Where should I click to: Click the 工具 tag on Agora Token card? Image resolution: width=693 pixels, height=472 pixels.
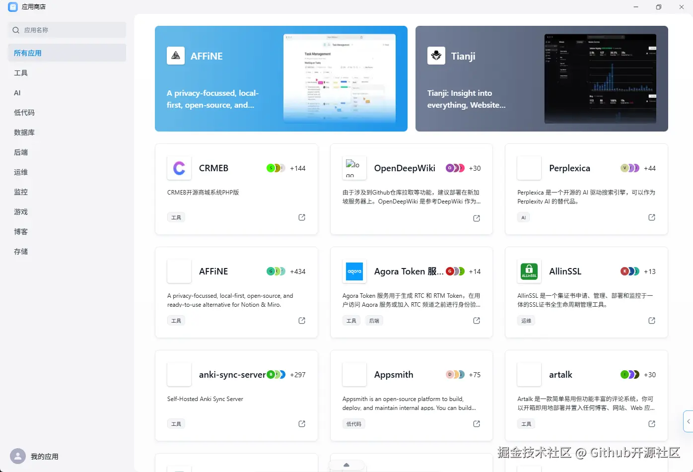point(351,321)
